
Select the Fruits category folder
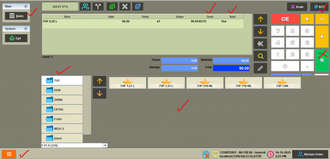click(62, 119)
